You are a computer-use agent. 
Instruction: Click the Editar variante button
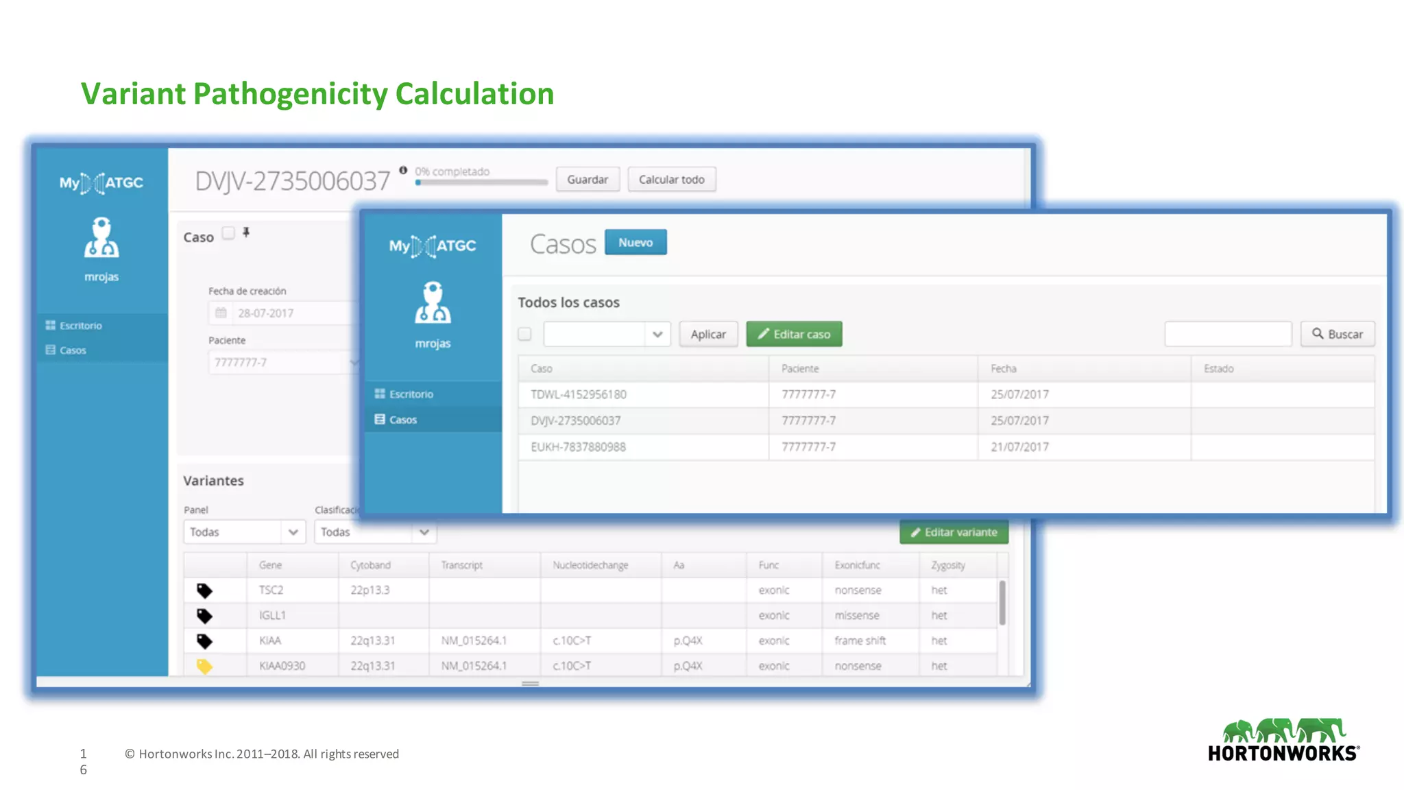(x=954, y=532)
